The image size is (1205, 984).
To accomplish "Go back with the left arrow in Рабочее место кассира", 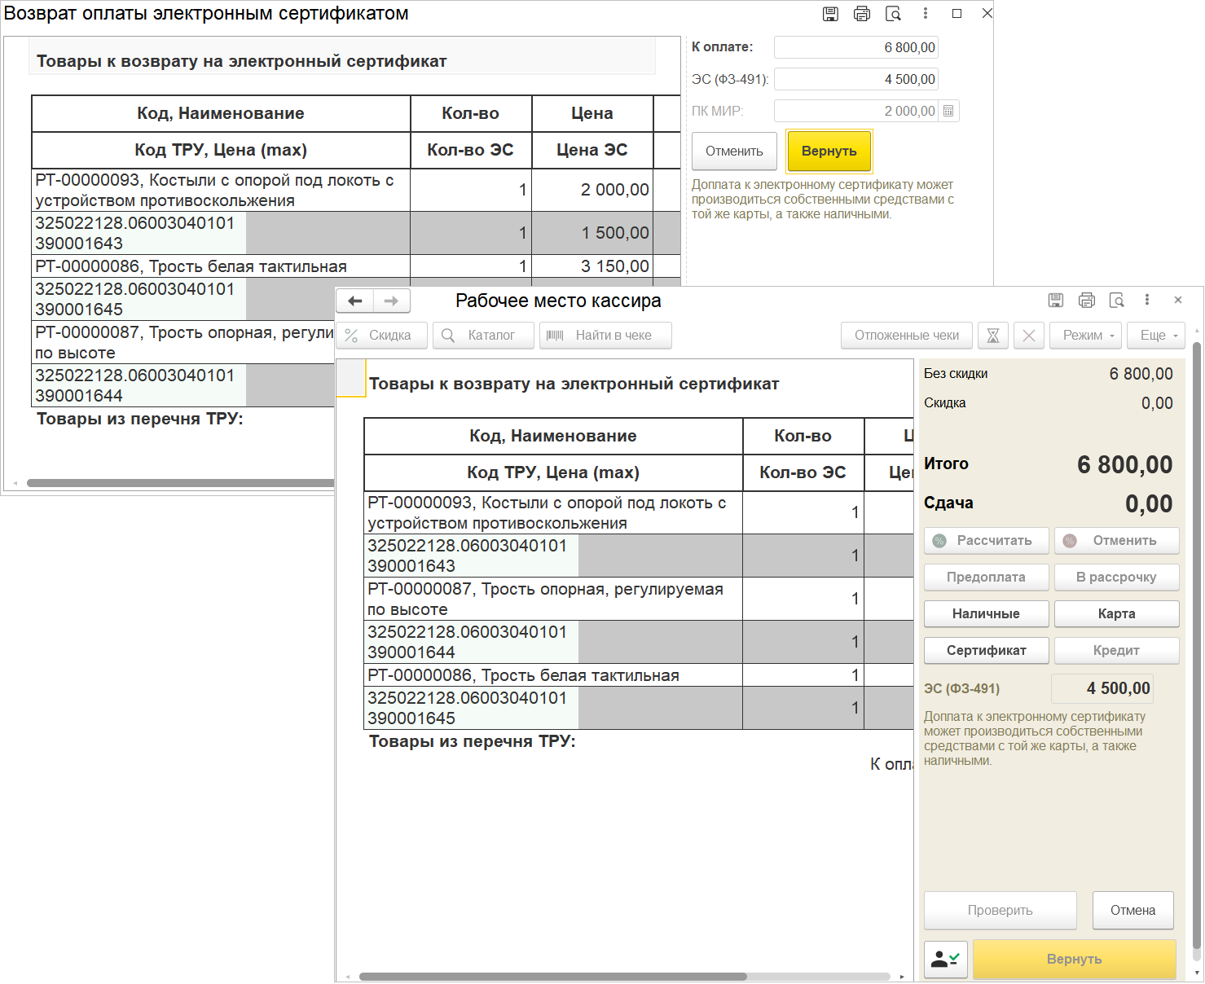I will tap(355, 301).
